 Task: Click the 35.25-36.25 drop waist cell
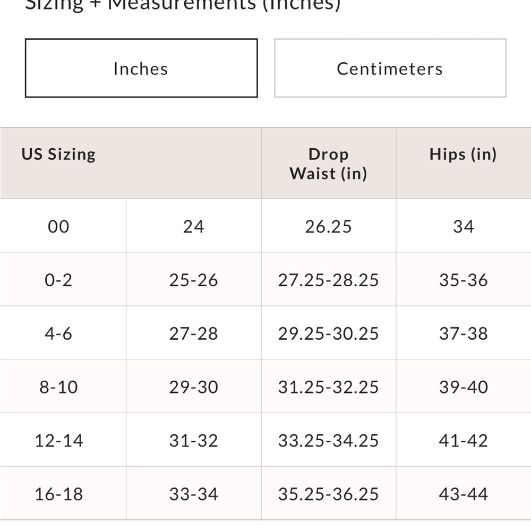(329, 494)
